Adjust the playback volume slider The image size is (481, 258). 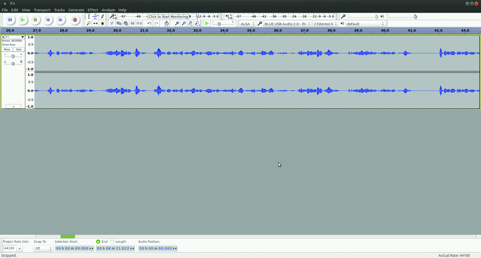(416, 17)
